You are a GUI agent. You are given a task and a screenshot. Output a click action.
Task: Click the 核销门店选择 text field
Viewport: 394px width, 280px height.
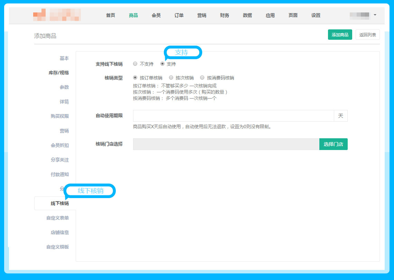pos(226,144)
